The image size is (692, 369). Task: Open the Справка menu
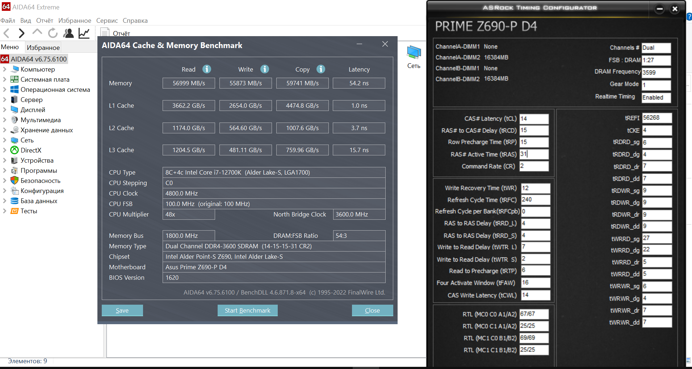point(135,21)
